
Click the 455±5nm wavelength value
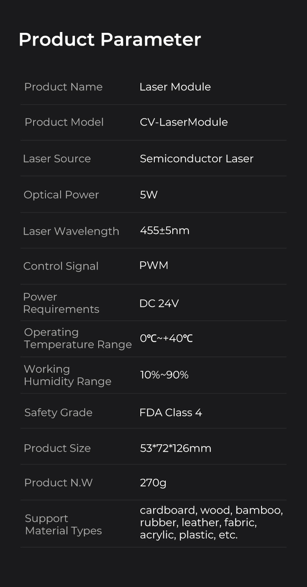[165, 231]
